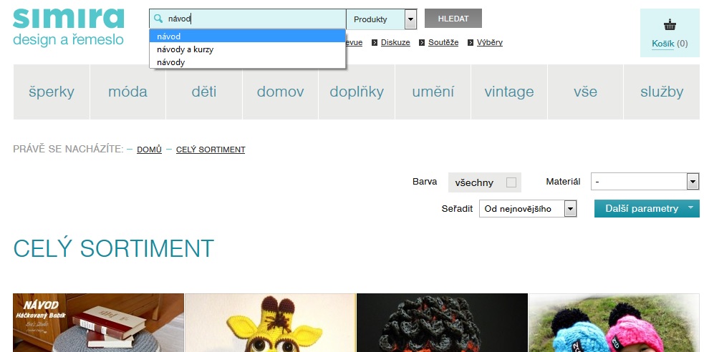704x352 pixels.
Task: Expand the Materiál dropdown
Action: 645,182
